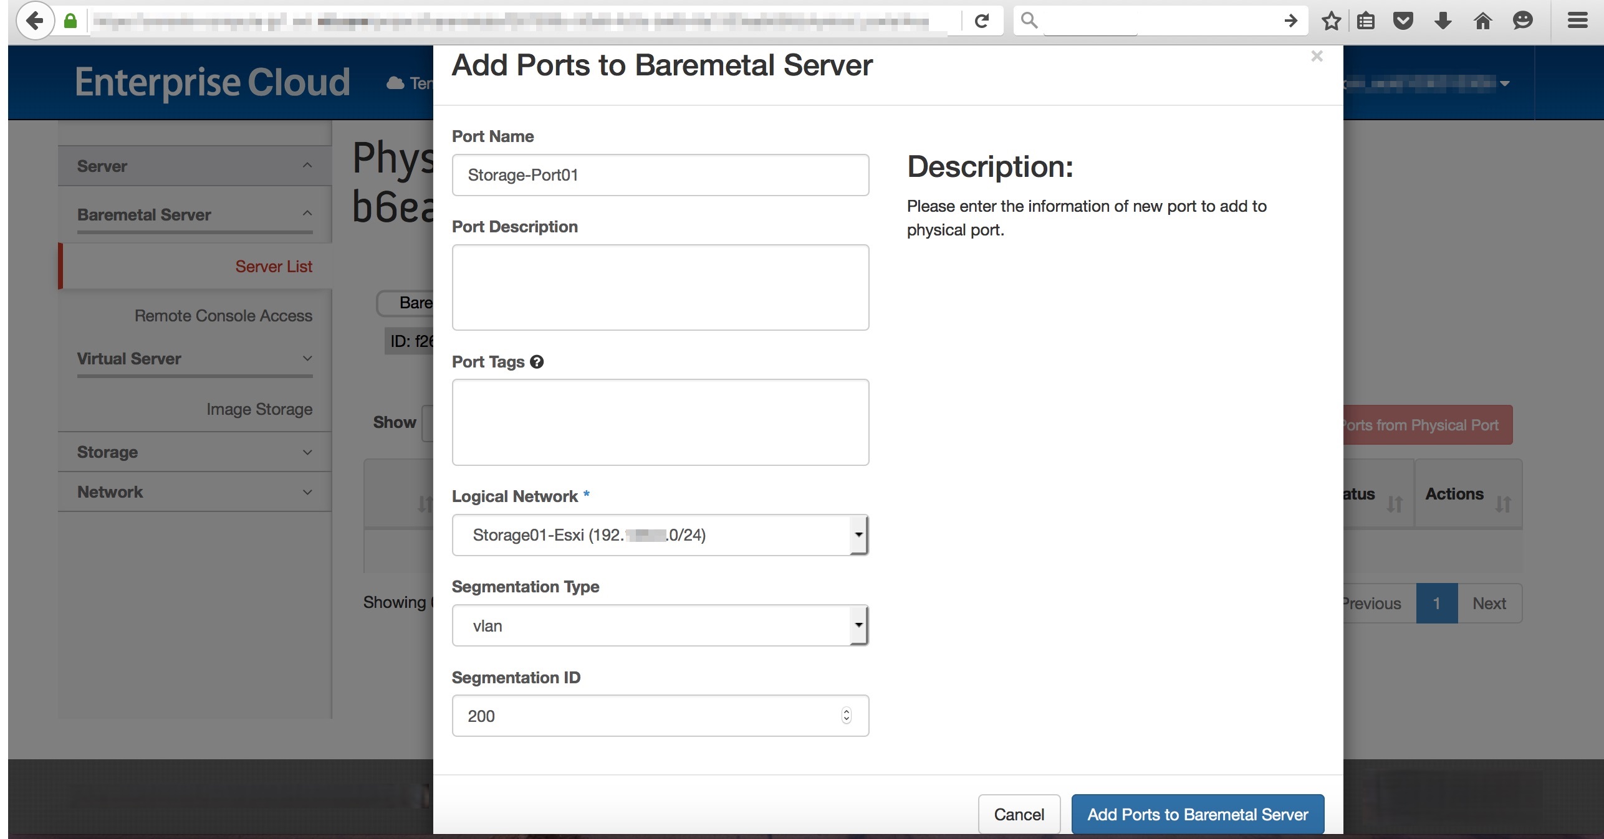The image size is (1604, 839).
Task: Click the reload page icon
Action: 982,21
